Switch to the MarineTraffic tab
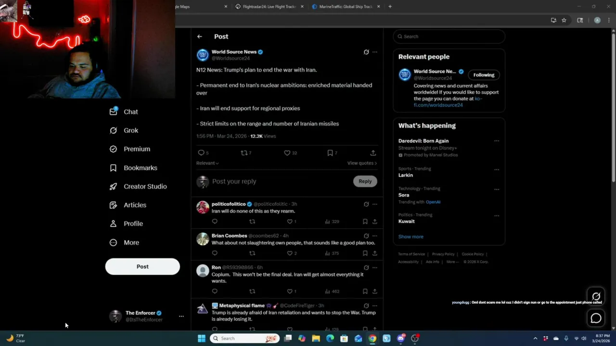Image resolution: width=616 pixels, height=346 pixels. pos(346,7)
